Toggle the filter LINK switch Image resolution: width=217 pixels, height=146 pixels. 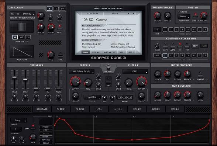pos(108,82)
